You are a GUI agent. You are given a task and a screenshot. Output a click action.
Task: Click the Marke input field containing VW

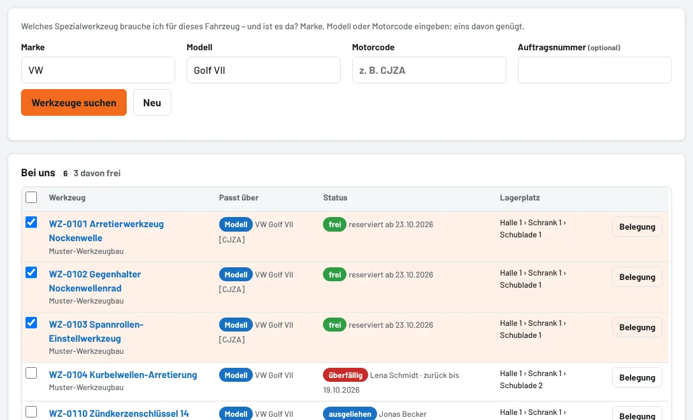click(x=97, y=70)
